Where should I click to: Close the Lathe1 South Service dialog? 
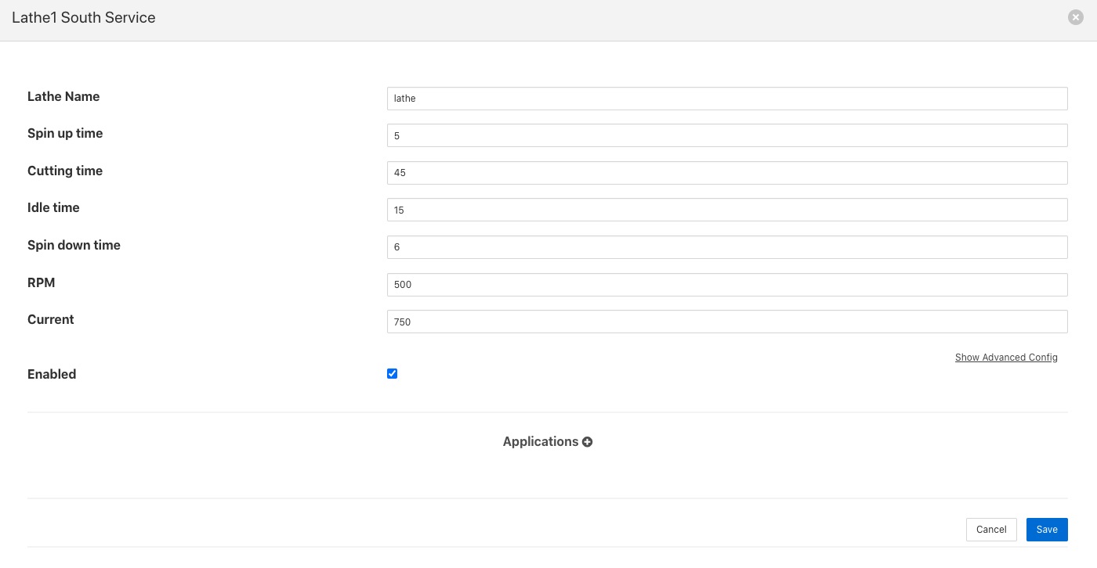pos(1076,17)
